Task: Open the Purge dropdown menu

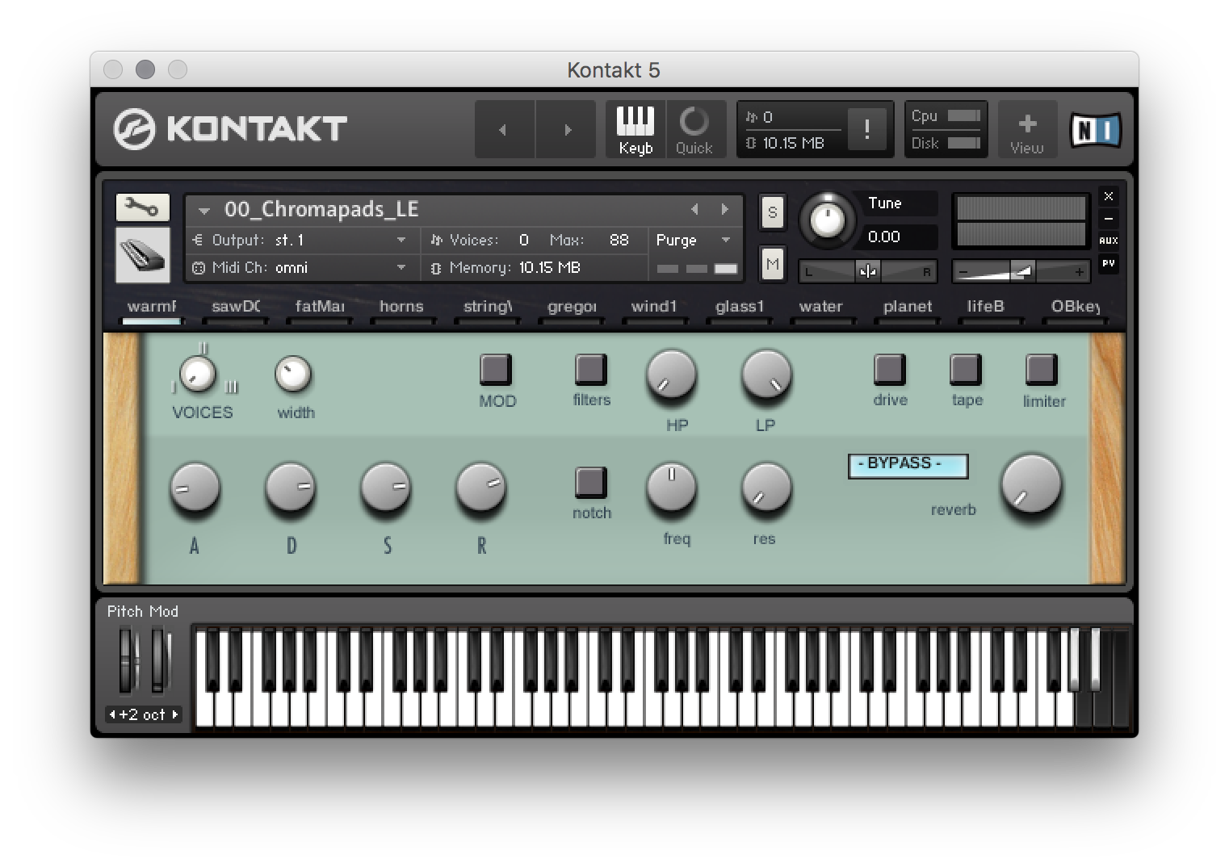Action: 694,241
